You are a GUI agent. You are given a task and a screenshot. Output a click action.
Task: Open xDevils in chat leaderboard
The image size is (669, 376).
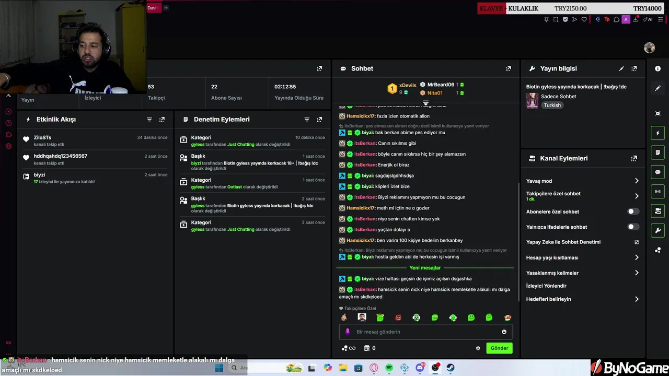click(408, 85)
